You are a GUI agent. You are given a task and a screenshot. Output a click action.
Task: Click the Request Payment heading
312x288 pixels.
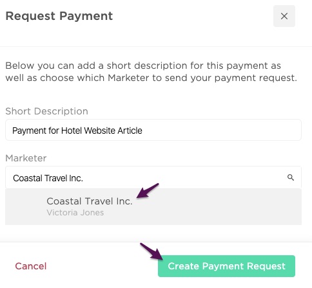[59, 16]
